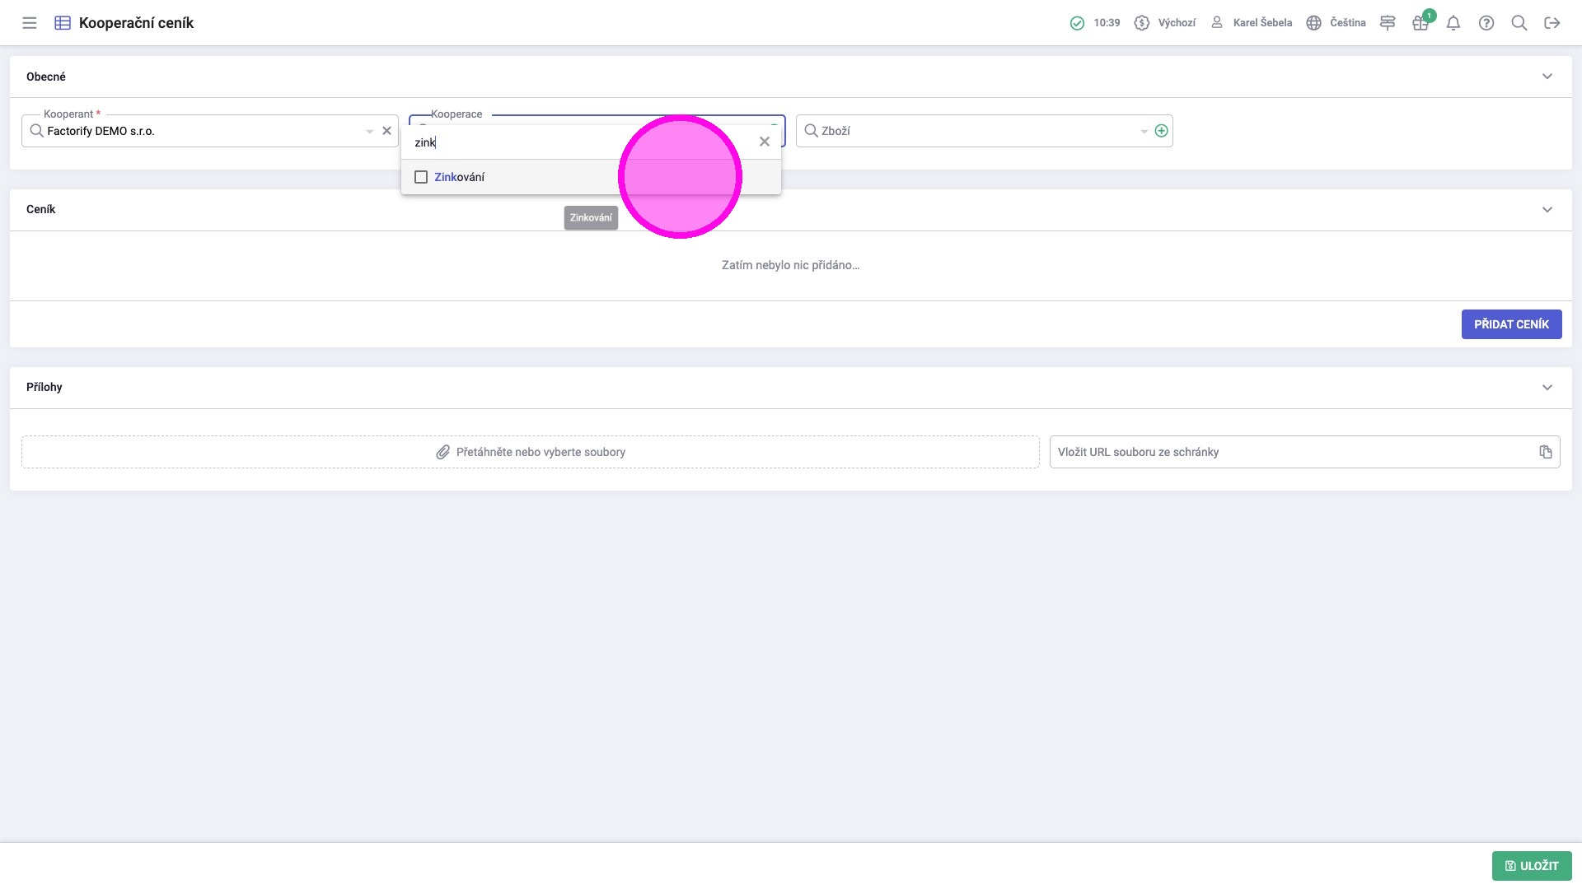Collapse the Ceník section
This screenshot has height=889, width=1582.
1547,209
